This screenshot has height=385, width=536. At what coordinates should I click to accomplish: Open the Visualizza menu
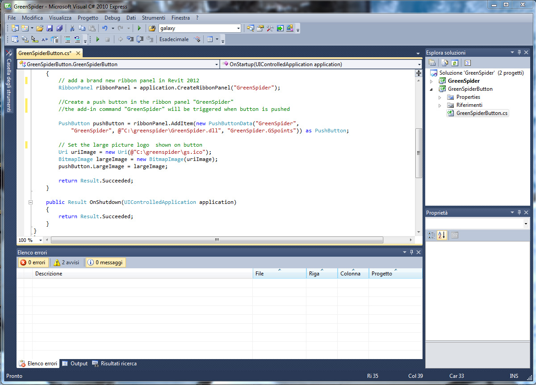click(60, 18)
